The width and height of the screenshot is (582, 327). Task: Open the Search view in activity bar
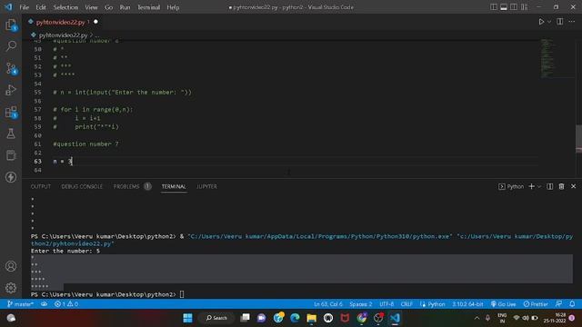pyautogui.click(x=11, y=46)
